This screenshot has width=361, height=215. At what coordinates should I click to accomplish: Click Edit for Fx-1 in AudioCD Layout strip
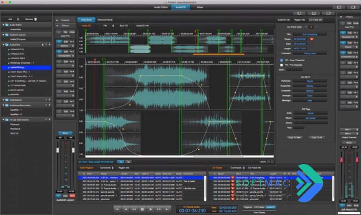point(65,42)
